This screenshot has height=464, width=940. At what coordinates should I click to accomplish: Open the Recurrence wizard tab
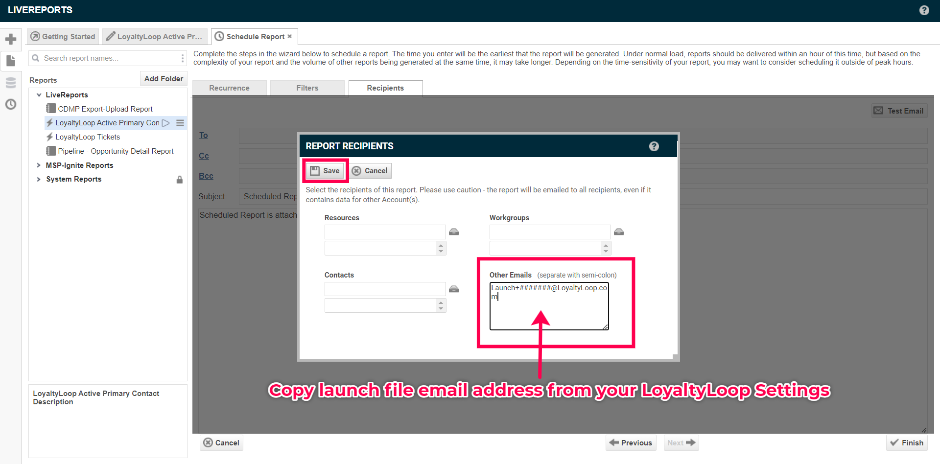229,88
